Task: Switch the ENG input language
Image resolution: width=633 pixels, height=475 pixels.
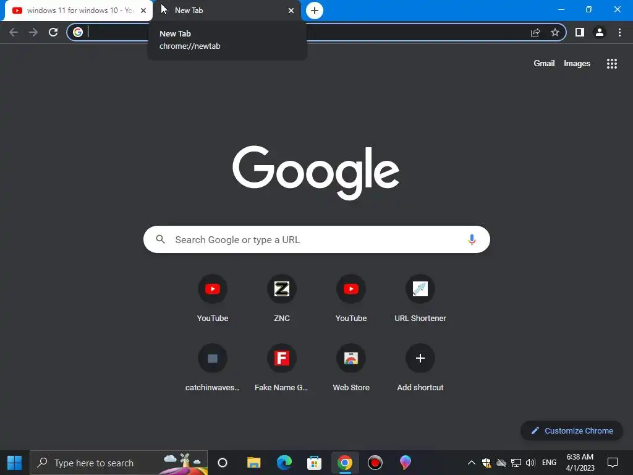Action: coord(549,463)
